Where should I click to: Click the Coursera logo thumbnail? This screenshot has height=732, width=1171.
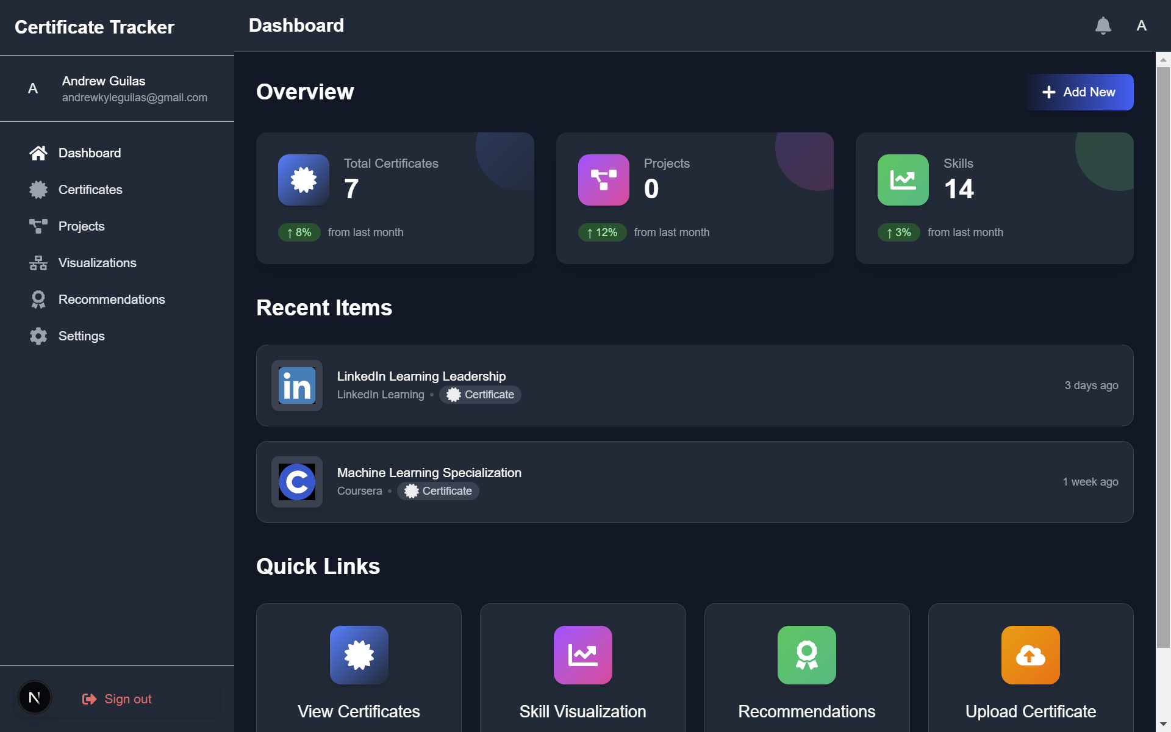[x=297, y=482]
